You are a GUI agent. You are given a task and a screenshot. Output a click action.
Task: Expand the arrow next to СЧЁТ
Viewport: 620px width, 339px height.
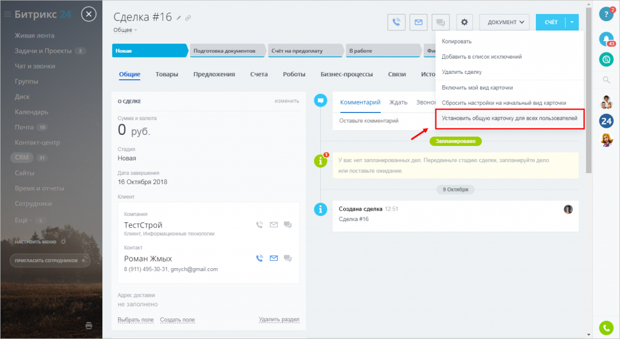572,22
